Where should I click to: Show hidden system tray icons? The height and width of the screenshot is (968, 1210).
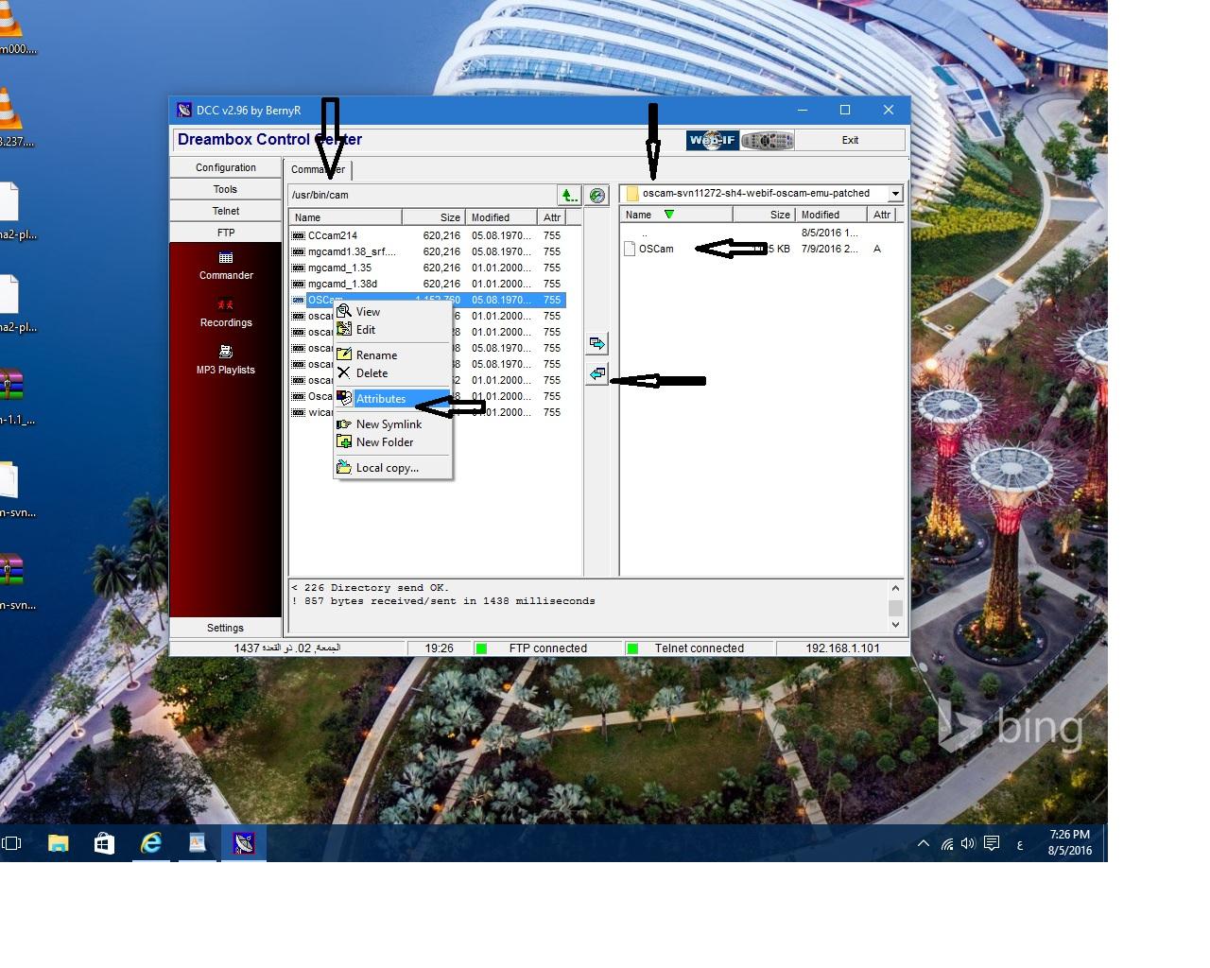[x=924, y=843]
